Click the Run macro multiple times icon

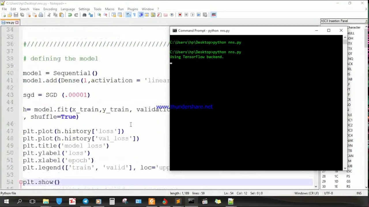click(199, 15)
